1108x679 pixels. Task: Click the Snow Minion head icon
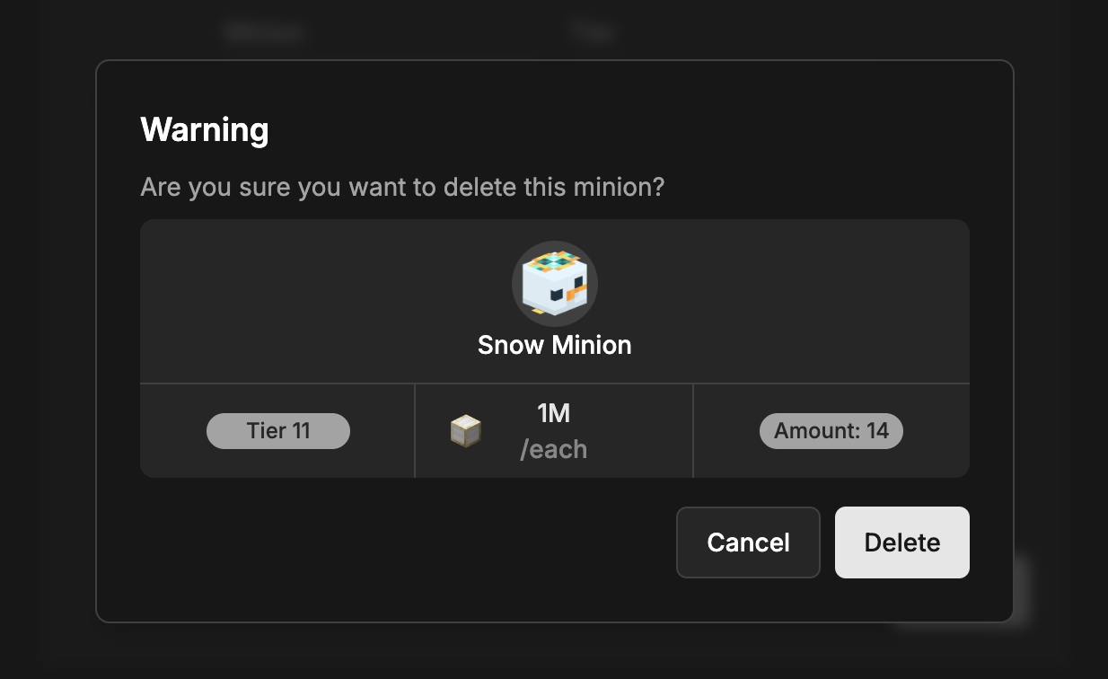click(x=554, y=284)
